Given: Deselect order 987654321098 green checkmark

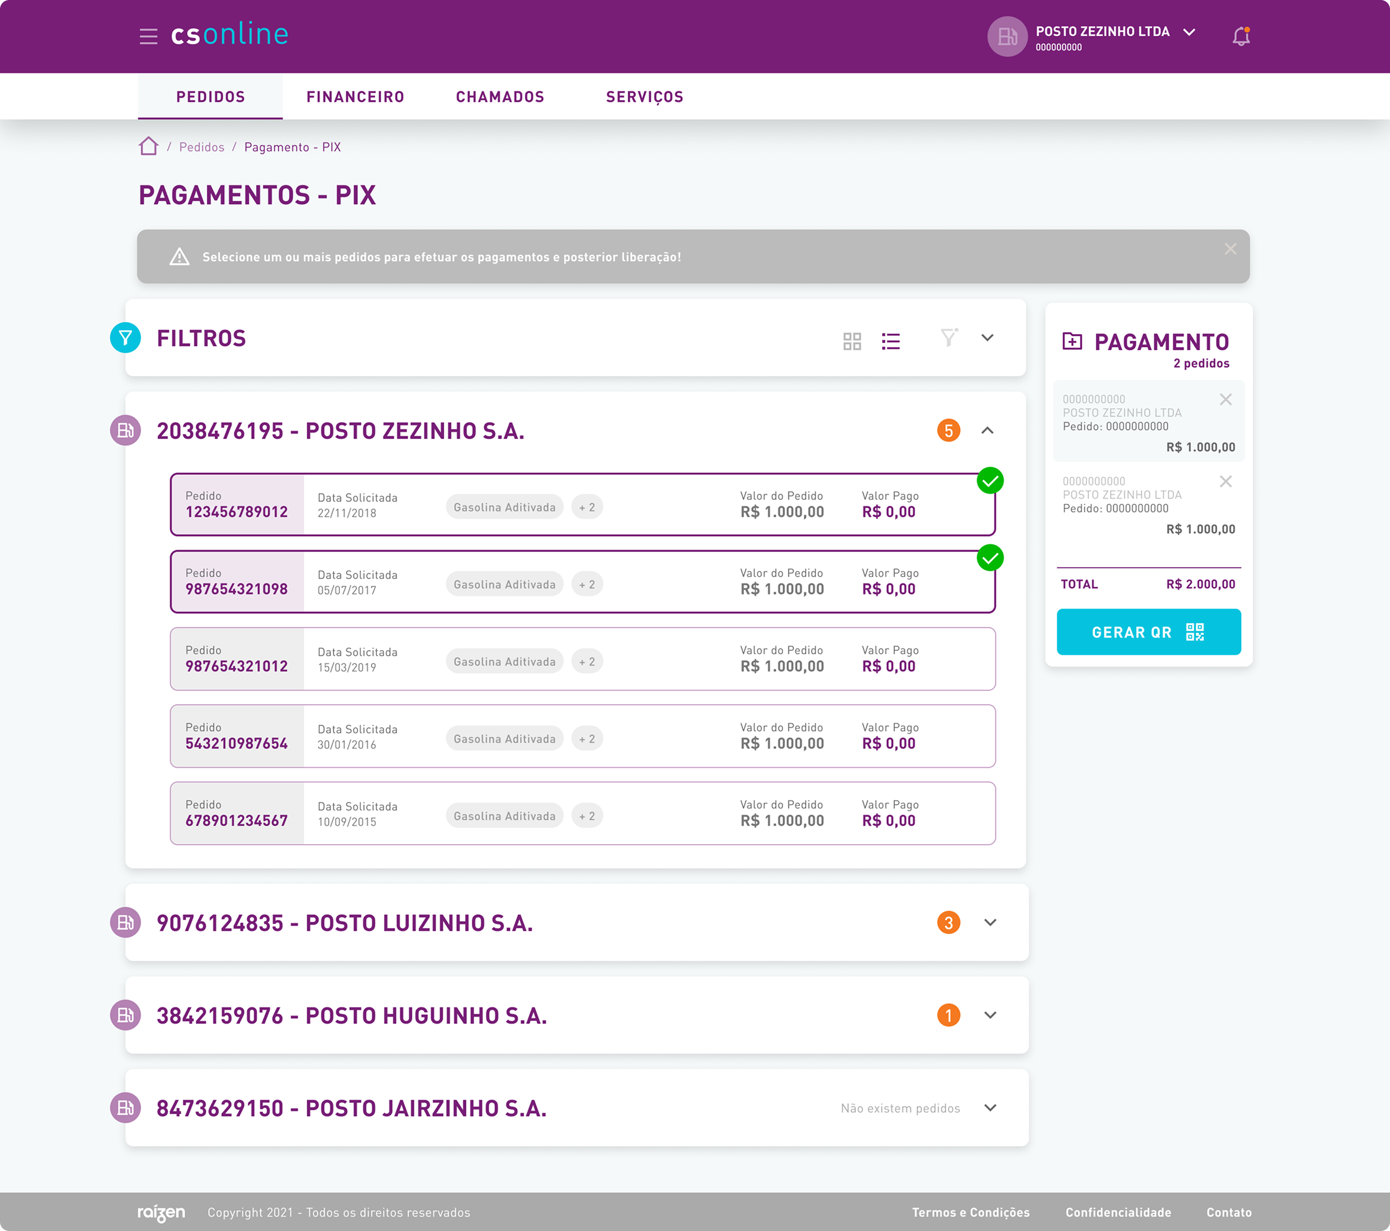Looking at the screenshot, I should point(989,558).
